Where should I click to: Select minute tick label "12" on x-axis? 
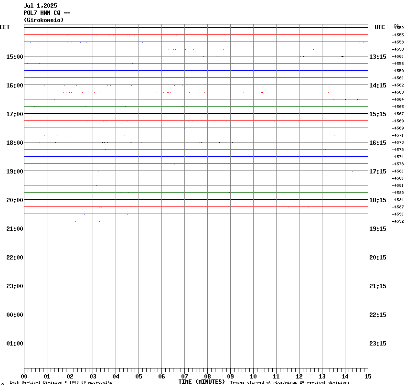click(299, 377)
